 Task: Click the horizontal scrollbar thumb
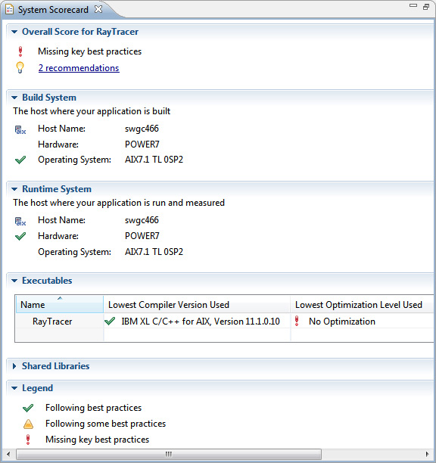(169, 454)
